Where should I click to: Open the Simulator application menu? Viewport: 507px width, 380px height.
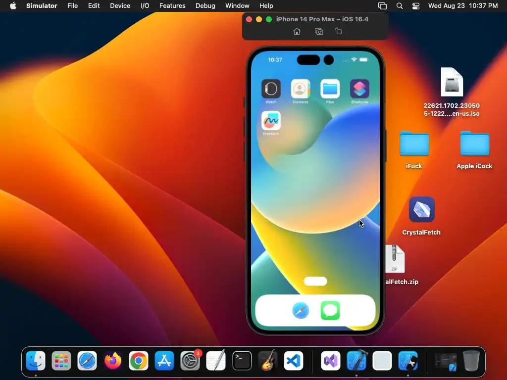click(x=42, y=6)
